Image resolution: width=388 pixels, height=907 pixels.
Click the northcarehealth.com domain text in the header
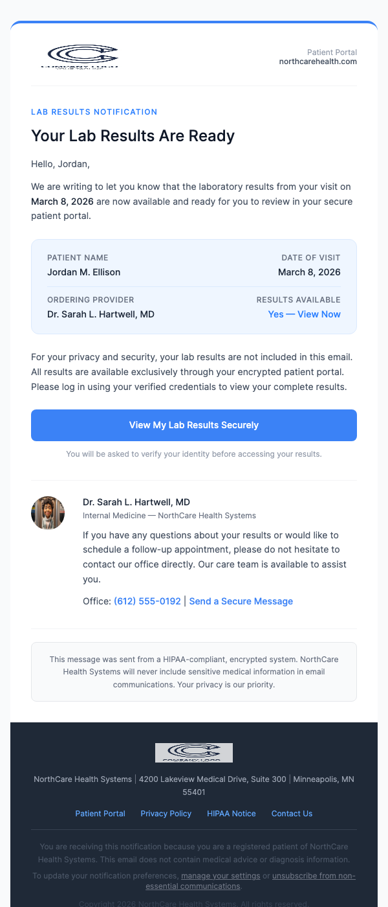point(318,62)
